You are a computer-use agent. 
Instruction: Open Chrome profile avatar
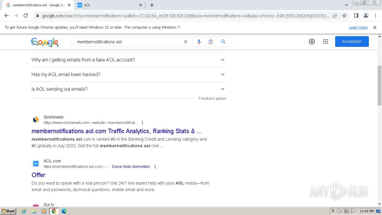pyautogui.click(x=366, y=16)
